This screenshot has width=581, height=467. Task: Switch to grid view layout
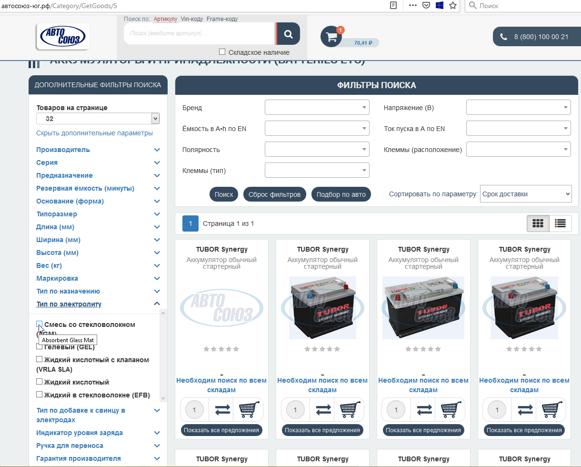(538, 223)
